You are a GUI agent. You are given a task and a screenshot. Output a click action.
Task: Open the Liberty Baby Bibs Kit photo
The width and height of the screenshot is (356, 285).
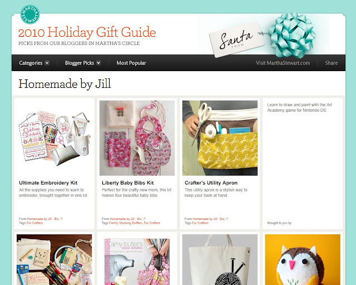coord(137,138)
